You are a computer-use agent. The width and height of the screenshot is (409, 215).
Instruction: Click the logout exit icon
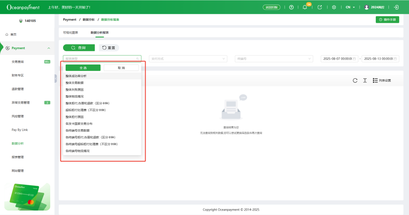click(396, 7)
